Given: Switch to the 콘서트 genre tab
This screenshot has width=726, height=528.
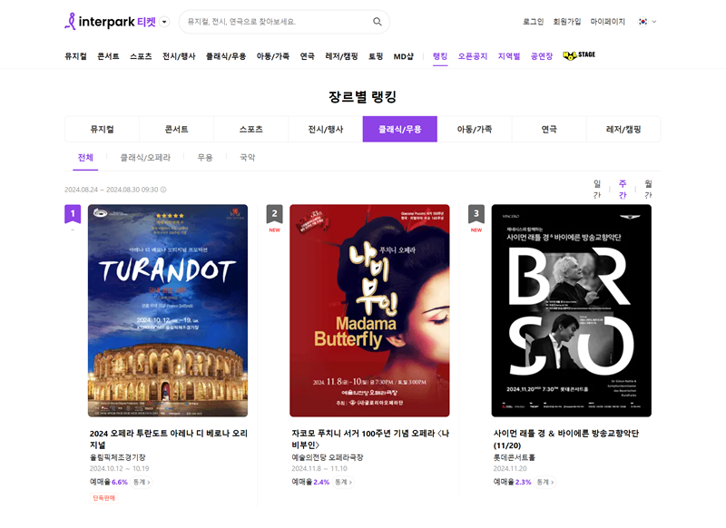Looking at the screenshot, I should 175,128.
